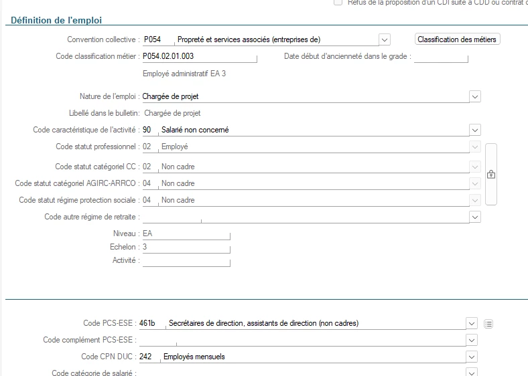
Task: Expand Code statut catégoriel CC dropdown
Action: pyautogui.click(x=475, y=167)
